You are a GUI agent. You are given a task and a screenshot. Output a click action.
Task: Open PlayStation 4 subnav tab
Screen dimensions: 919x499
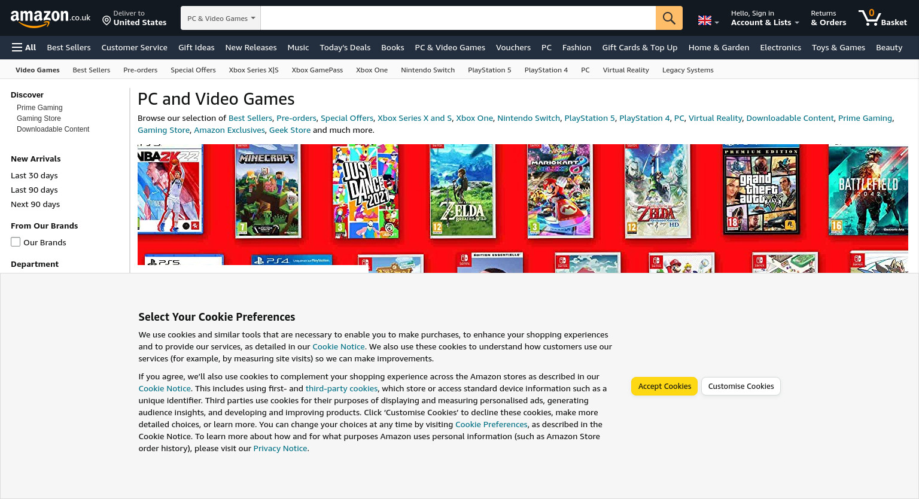(x=546, y=70)
